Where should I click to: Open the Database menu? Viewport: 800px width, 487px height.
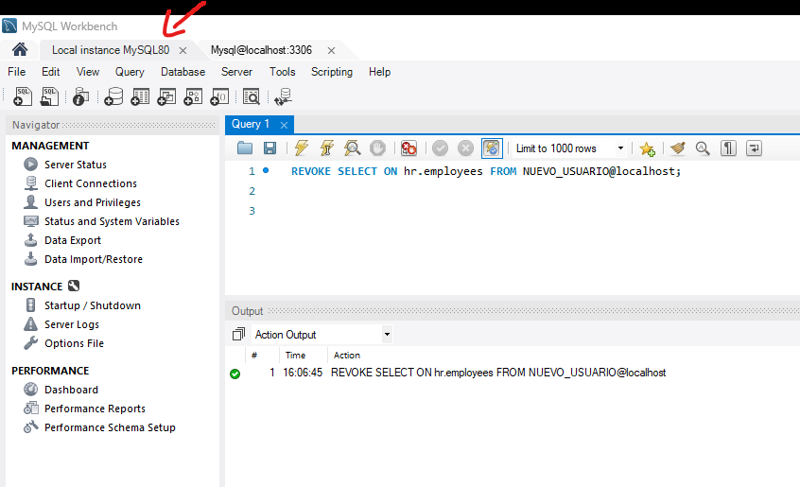[x=183, y=72]
